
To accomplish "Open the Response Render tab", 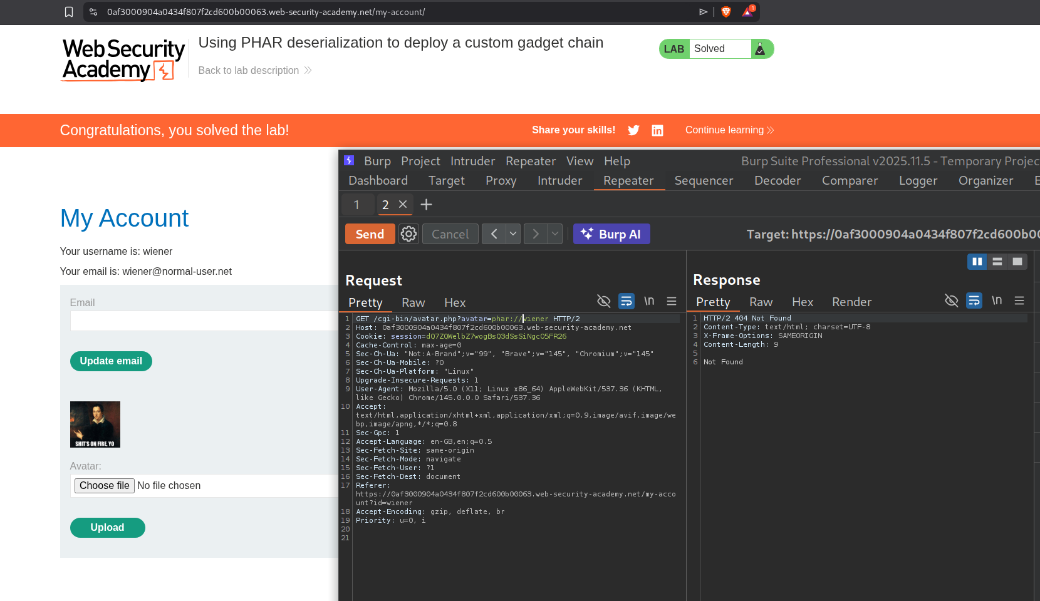I will pyautogui.click(x=851, y=302).
